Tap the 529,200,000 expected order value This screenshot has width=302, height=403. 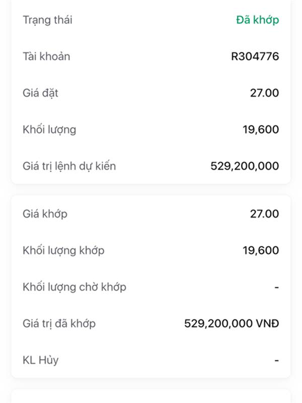pos(245,166)
